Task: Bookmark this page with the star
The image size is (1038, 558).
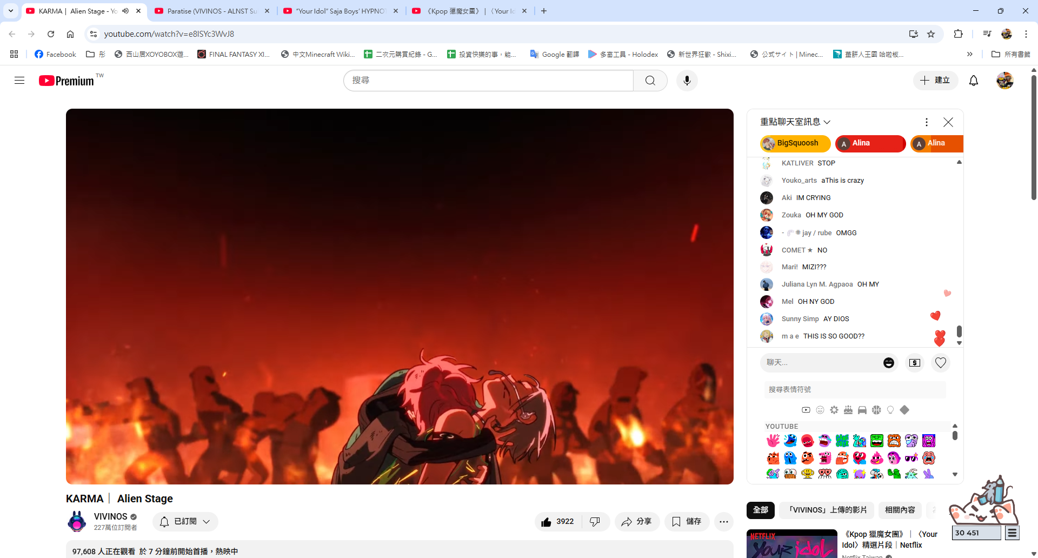Action: pos(931,34)
